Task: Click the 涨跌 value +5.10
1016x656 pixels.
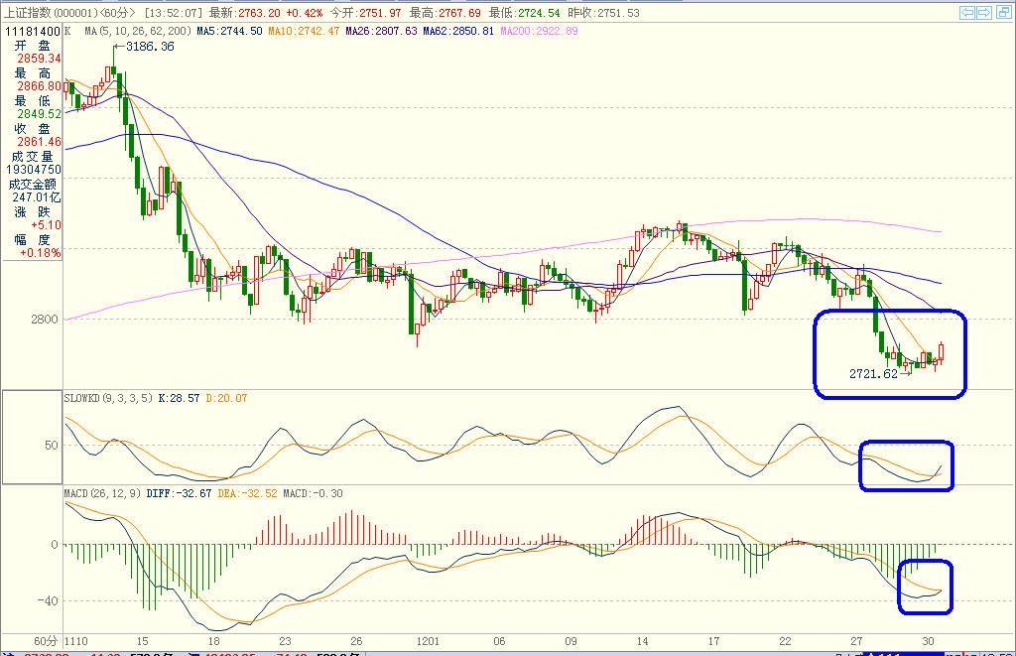Action: point(46,225)
